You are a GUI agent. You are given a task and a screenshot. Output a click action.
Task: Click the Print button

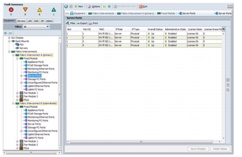pyautogui.click(x=93, y=23)
